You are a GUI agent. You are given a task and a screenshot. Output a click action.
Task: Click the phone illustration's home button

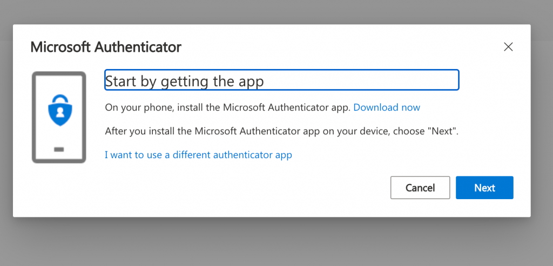pyautogui.click(x=59, y=149)
